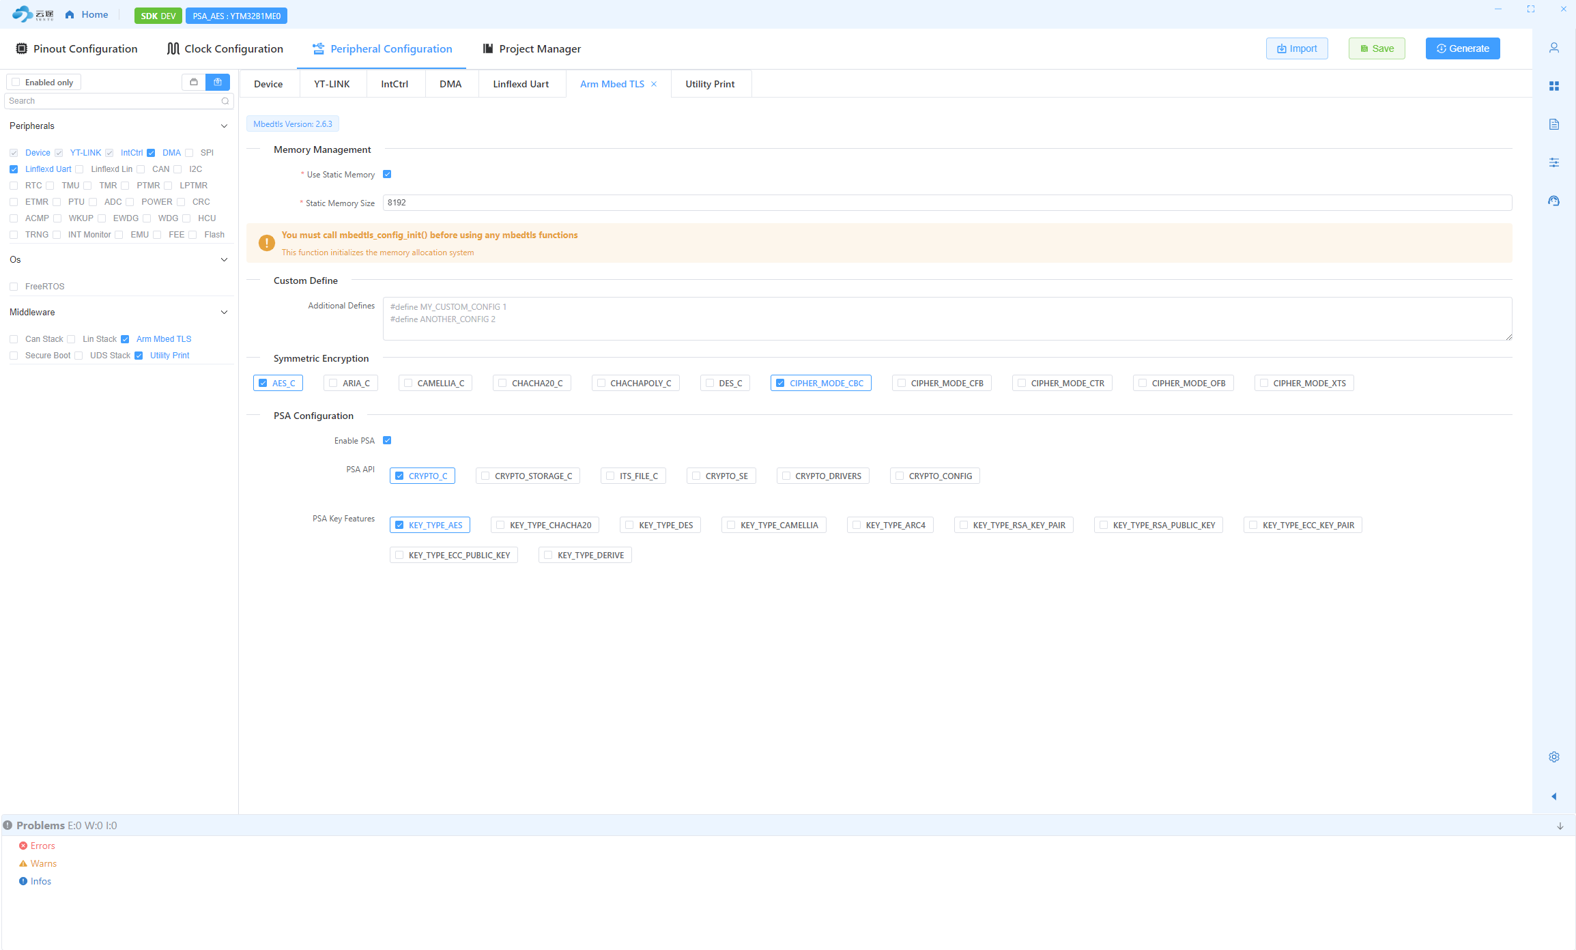
Task: Click the red Errors icon
Action: point(23,846)
